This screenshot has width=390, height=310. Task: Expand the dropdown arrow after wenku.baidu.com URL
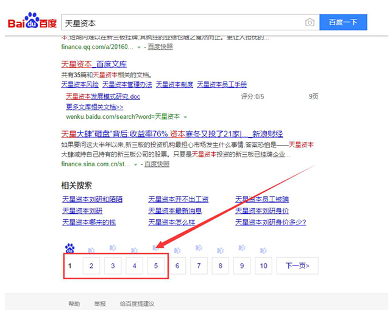tap(185, 116)
